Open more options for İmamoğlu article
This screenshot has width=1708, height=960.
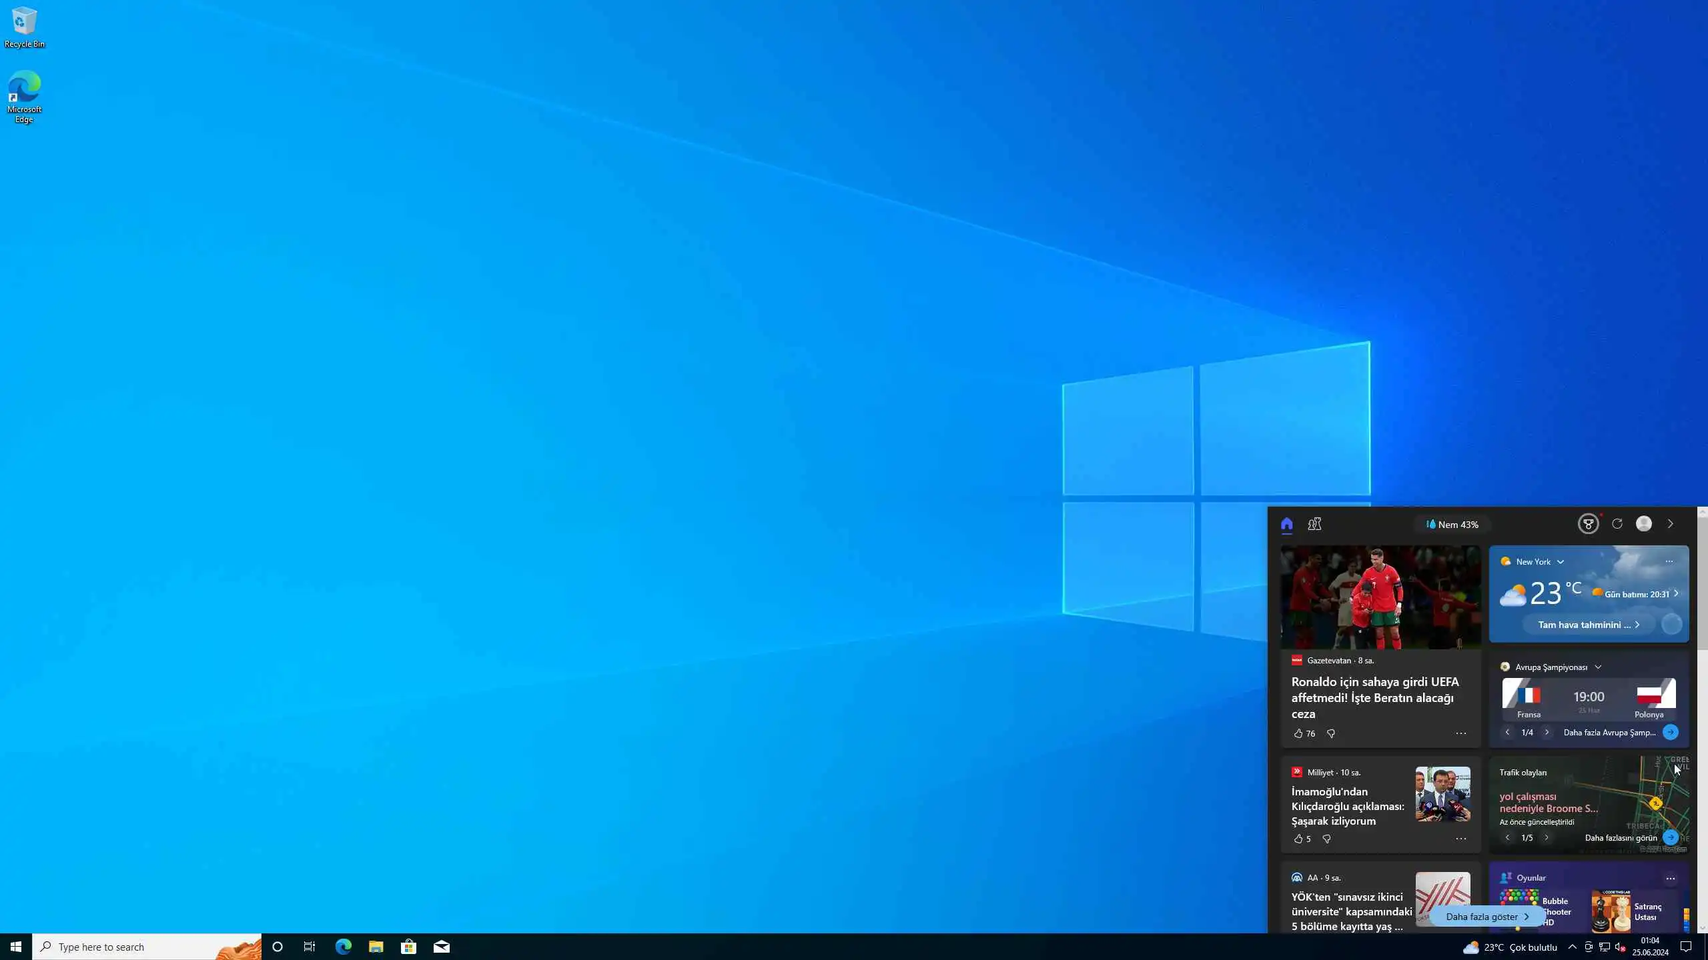pos(1460,839)
